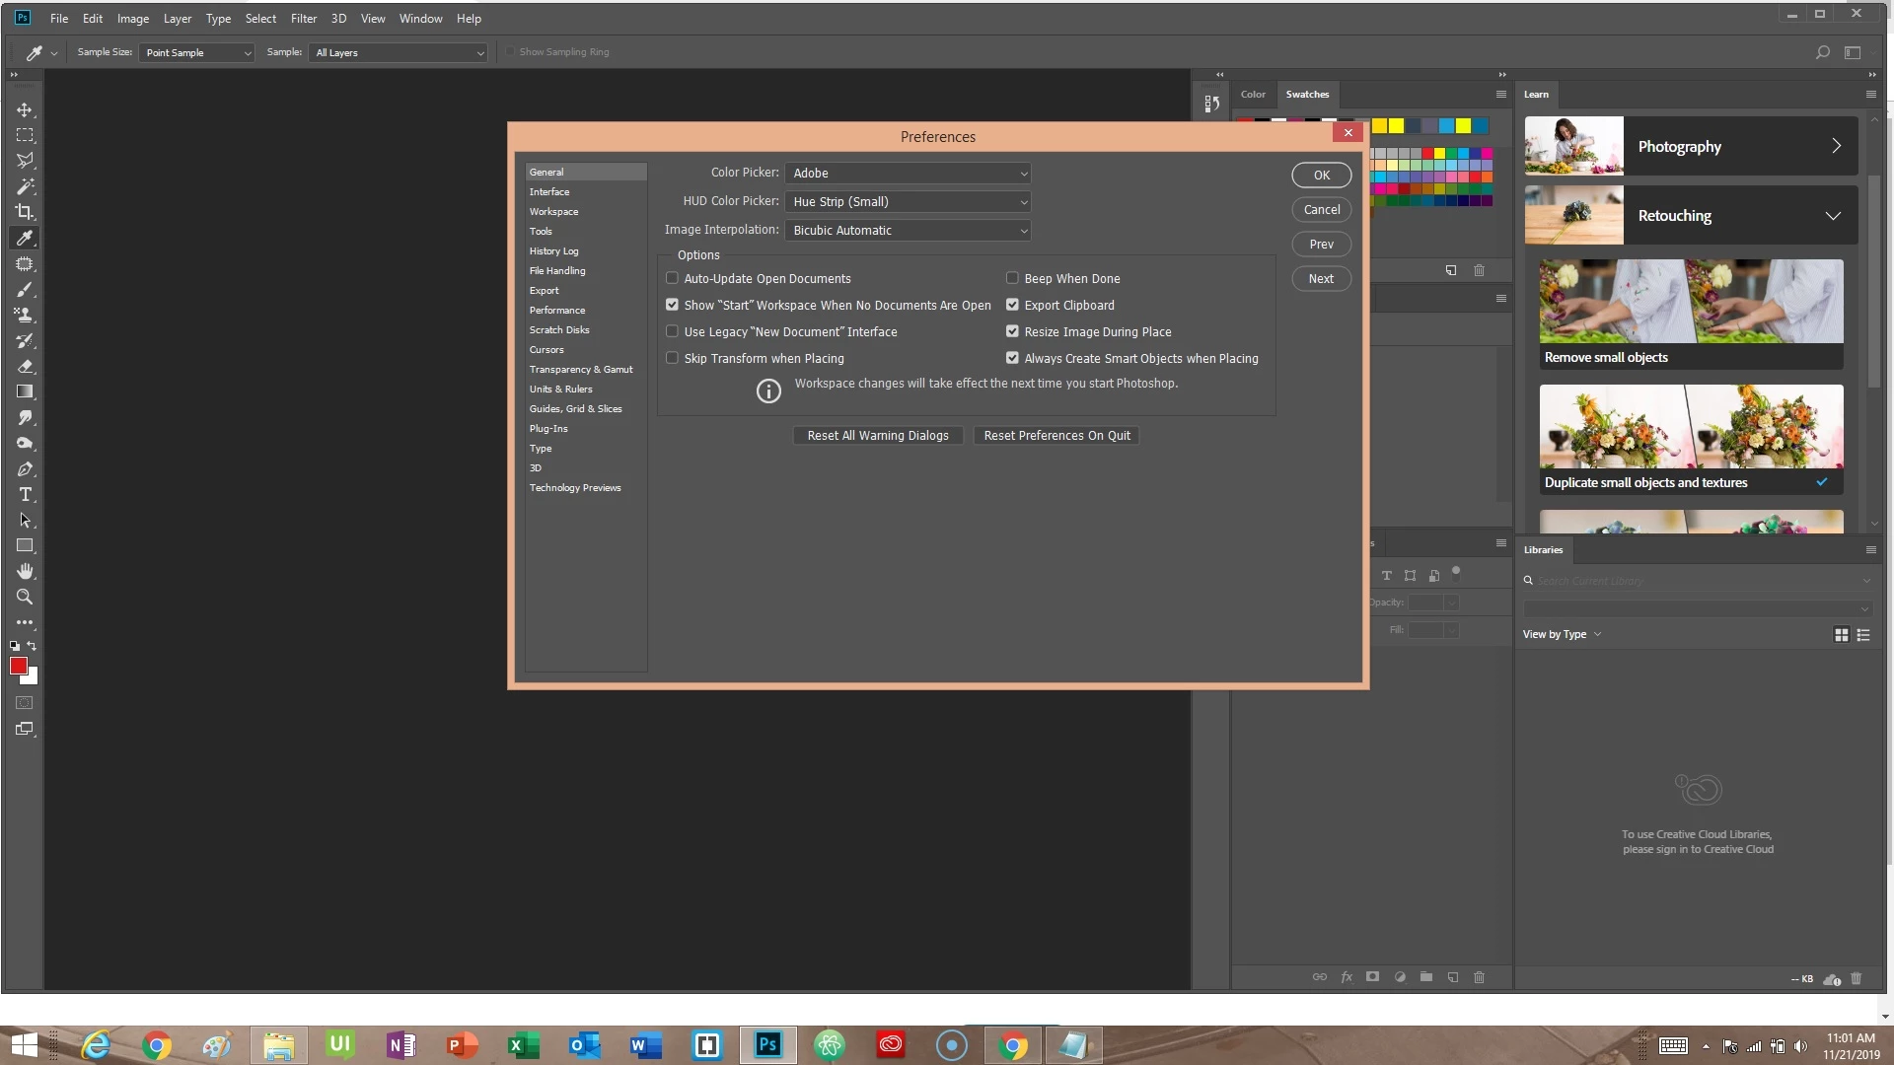This screenshot has height=1065, width=1894.
Task: Click the red foreground color swatch
Action: pyautogui.click(x=18, y=667)
